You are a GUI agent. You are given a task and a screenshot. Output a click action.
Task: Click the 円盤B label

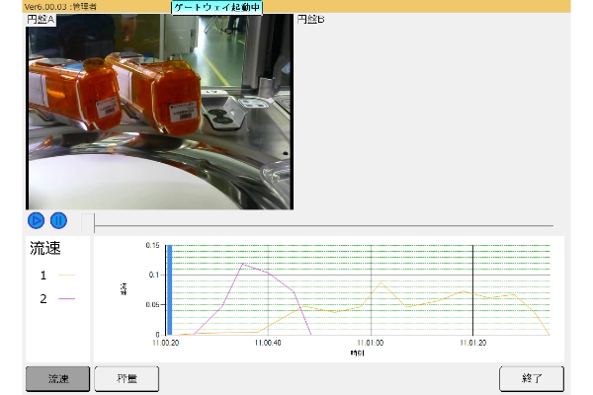coord(311,20)
